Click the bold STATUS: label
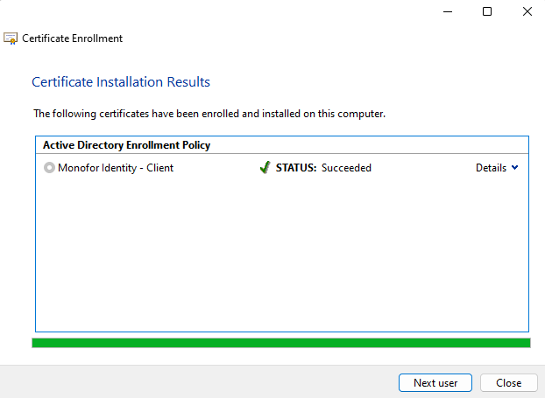545x398 pixels. click(296, 168)
